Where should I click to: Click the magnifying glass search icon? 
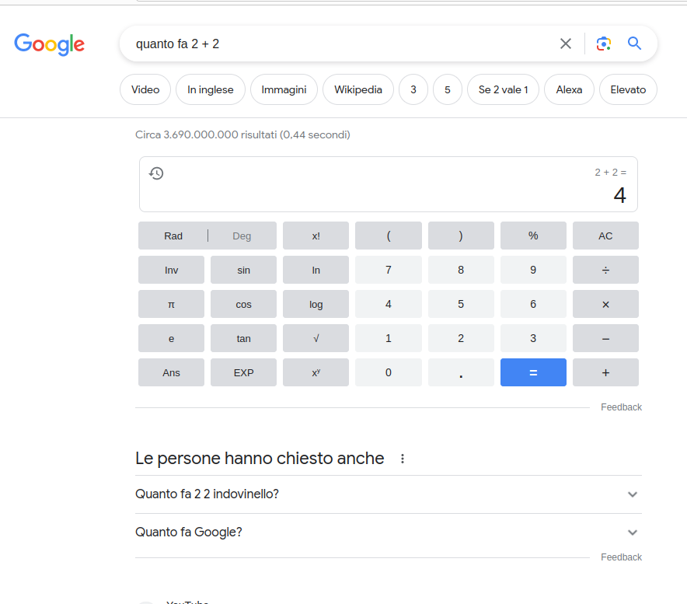click(634, 44)
